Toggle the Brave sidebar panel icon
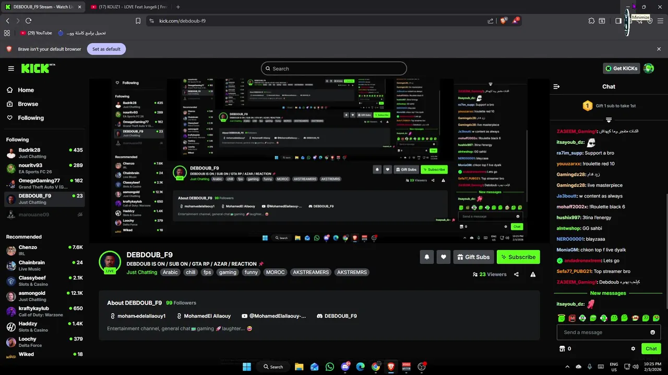The image size is (668, 375). pos(618,21)
